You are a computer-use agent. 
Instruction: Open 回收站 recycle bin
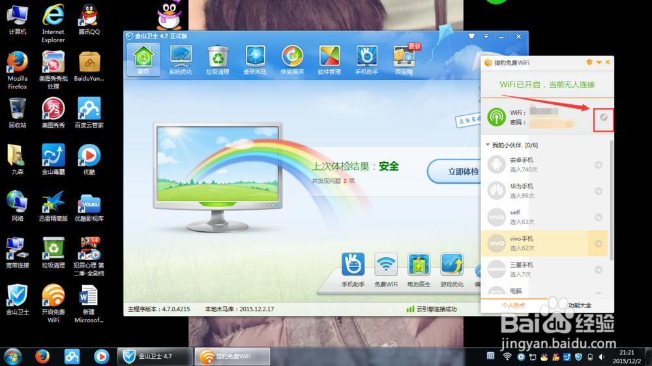click(18, 113)
